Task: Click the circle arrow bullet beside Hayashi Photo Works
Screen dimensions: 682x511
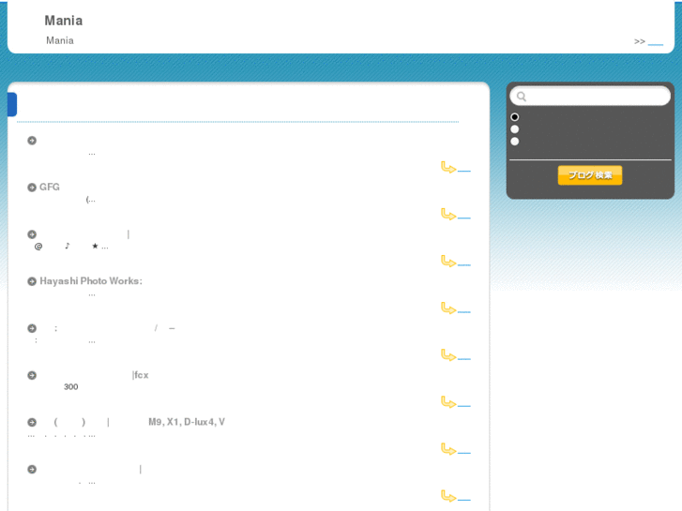Action: 32,281
